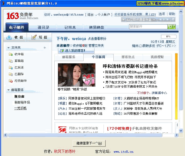Click the 垃圾邮件 folder icon
The image size is (185, 156).
(11, 81)
